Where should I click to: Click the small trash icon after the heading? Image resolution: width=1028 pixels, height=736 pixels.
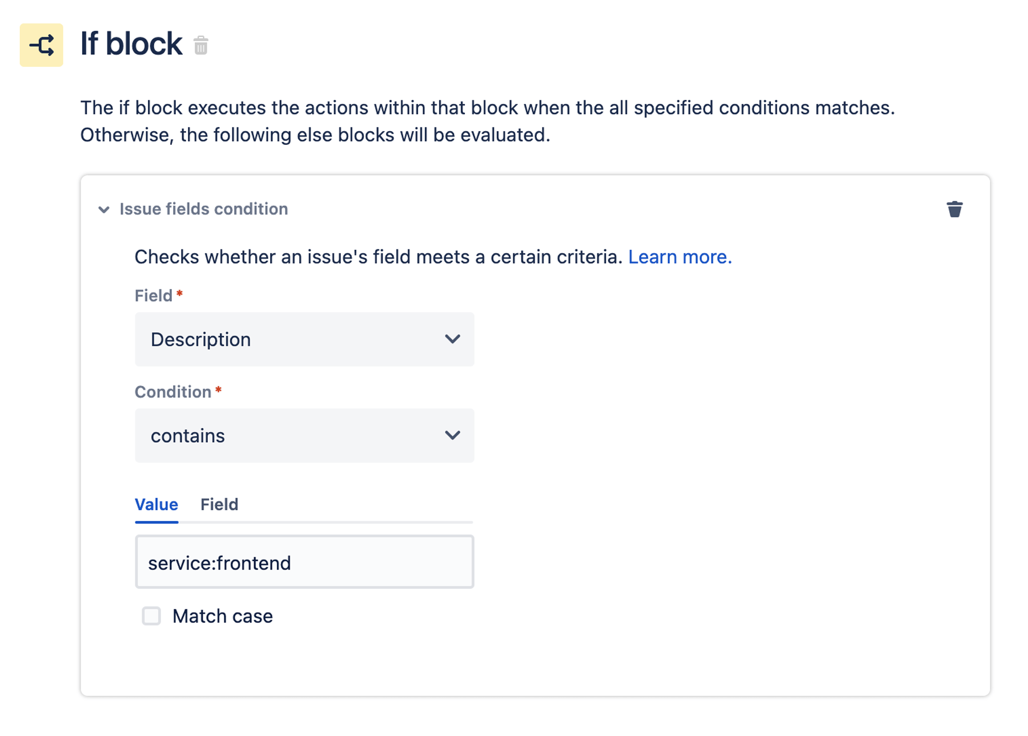pos(200,45)
